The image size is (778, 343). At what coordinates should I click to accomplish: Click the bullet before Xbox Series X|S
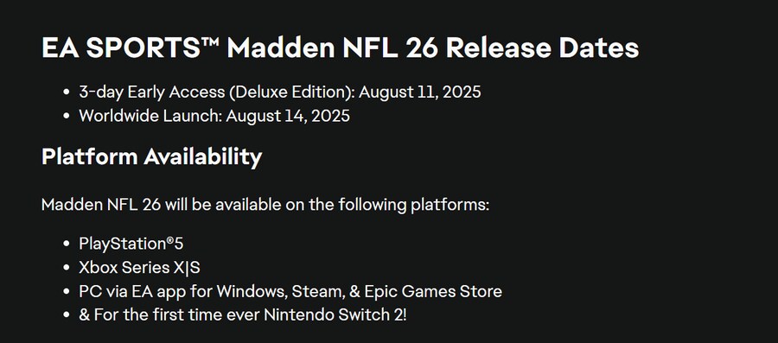tap(67, 268)
